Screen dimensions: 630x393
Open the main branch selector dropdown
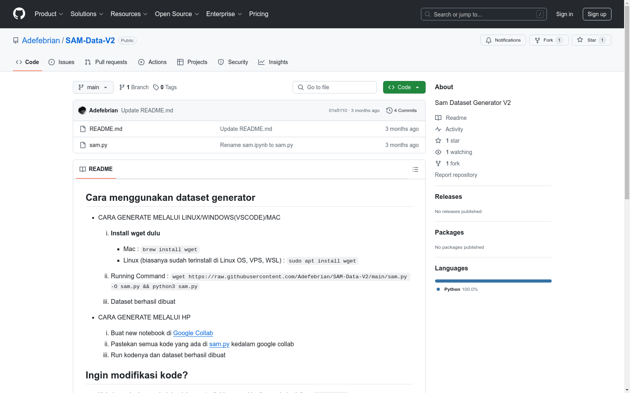click(x=93, y=87)
